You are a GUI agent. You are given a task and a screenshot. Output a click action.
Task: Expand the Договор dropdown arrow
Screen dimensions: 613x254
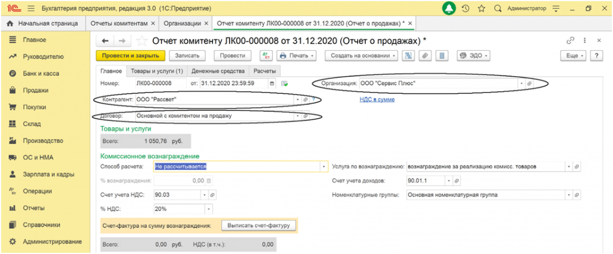click(298, 116)
